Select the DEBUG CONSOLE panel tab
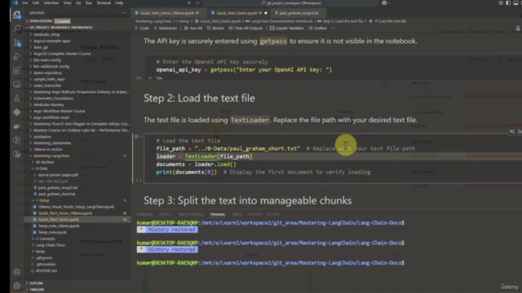This screenshot has width=522, height=293. (191, 215)
